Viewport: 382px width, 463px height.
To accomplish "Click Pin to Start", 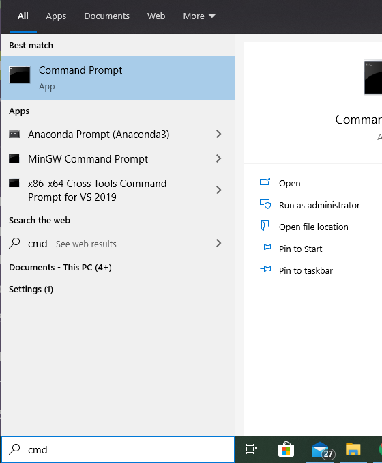I will (x=300, y=249).
